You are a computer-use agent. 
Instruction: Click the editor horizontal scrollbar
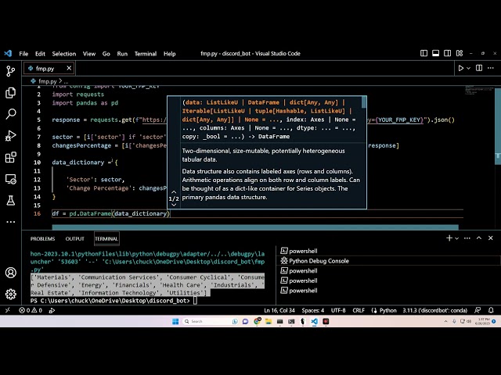255,227
